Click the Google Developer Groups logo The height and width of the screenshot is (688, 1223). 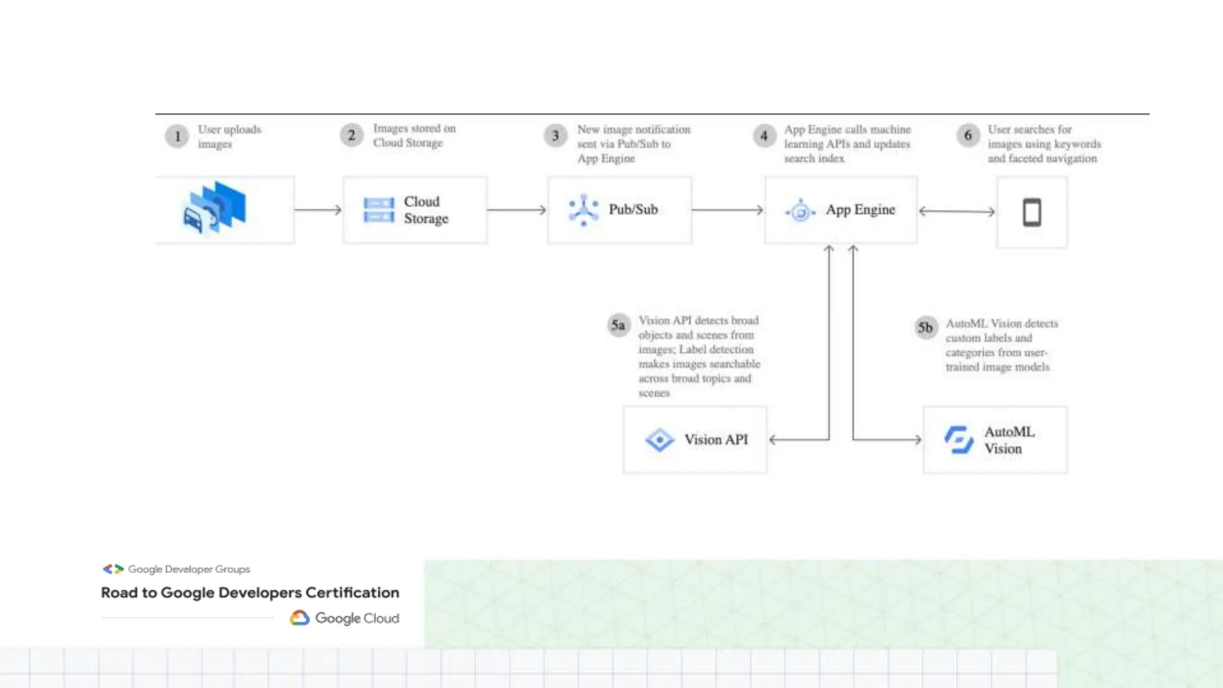pyautogui.click(x=113, y=569)
